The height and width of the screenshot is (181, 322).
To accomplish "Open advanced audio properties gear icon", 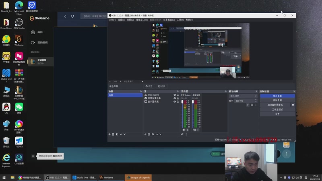I will point(182,134).
